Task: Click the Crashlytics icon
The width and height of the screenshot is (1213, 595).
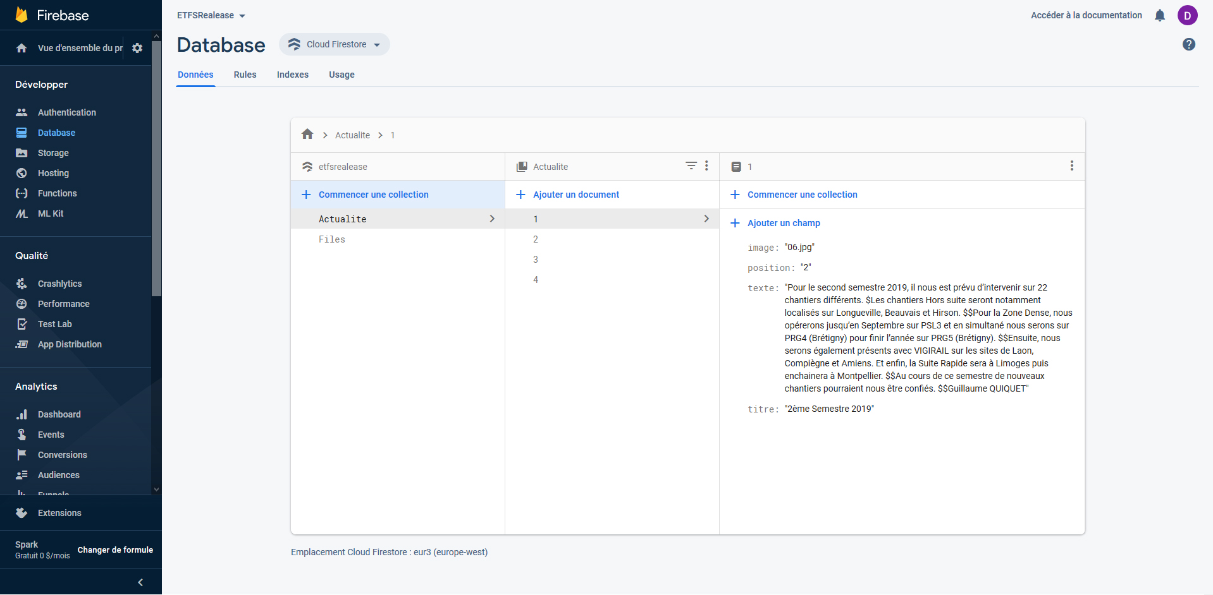Action: click(22, 284)
